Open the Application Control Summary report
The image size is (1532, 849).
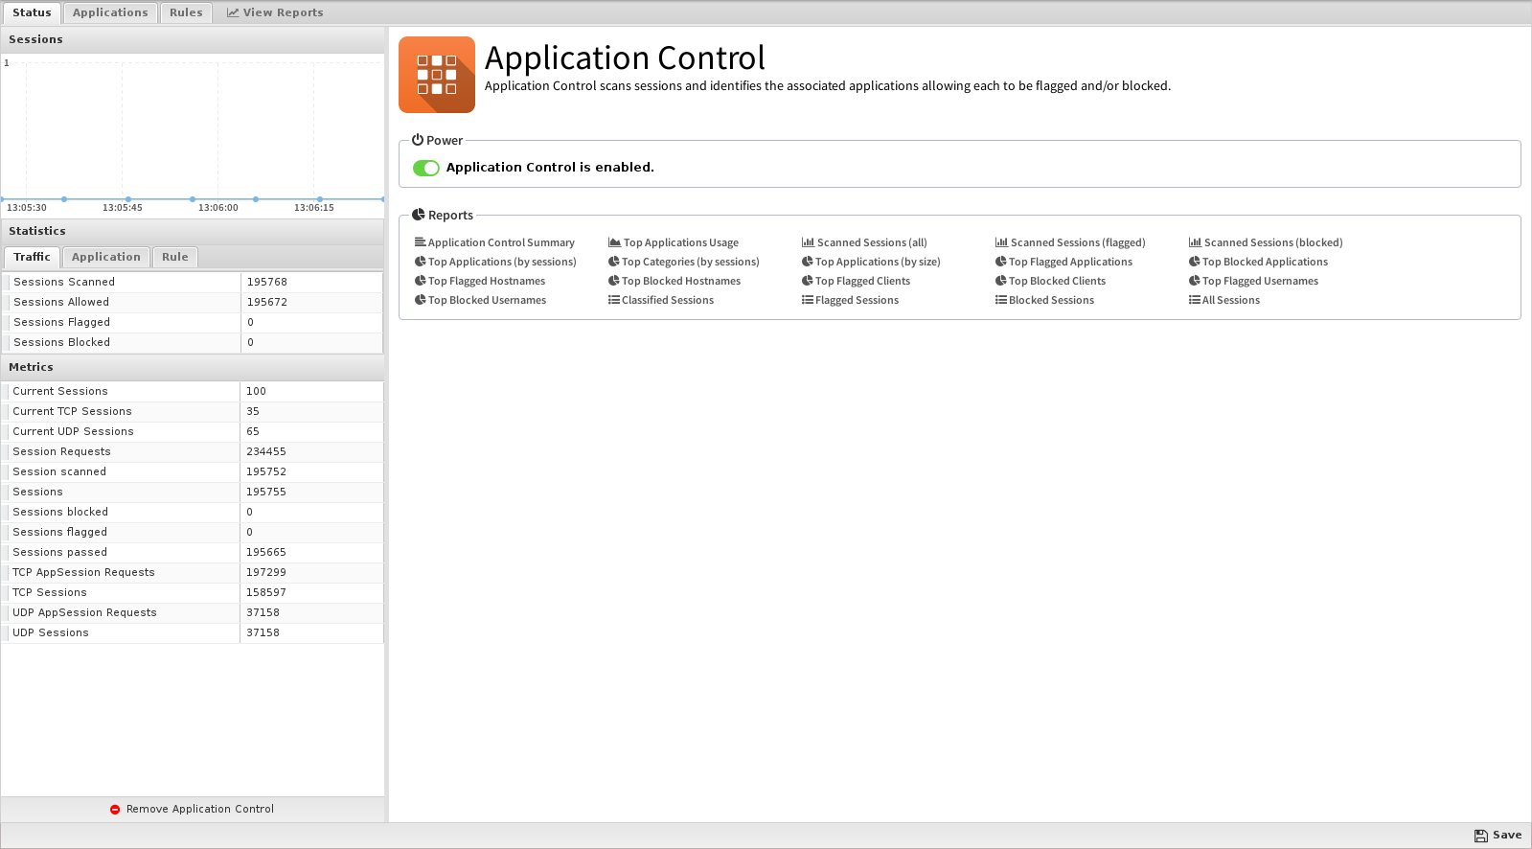tap(500, 242)
